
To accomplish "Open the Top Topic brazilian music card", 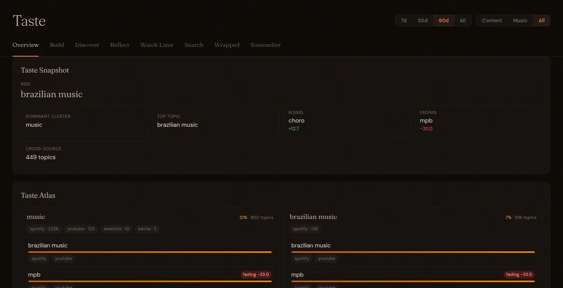I will [x=216, y=121].
